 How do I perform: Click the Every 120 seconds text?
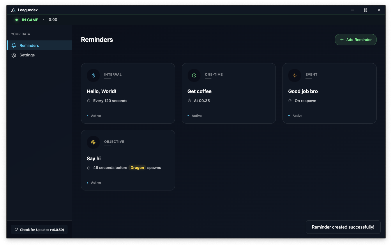[110, 101]
